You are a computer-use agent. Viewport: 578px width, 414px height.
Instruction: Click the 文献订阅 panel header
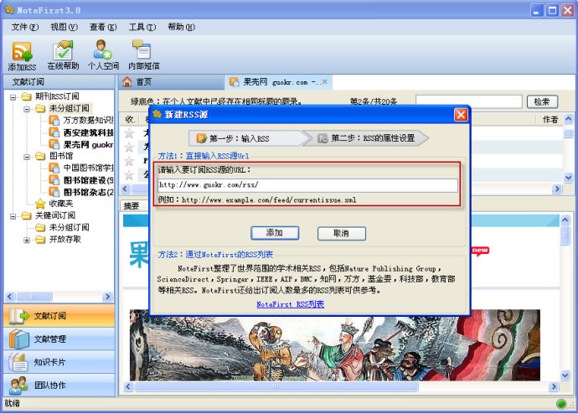coord(59,82)
